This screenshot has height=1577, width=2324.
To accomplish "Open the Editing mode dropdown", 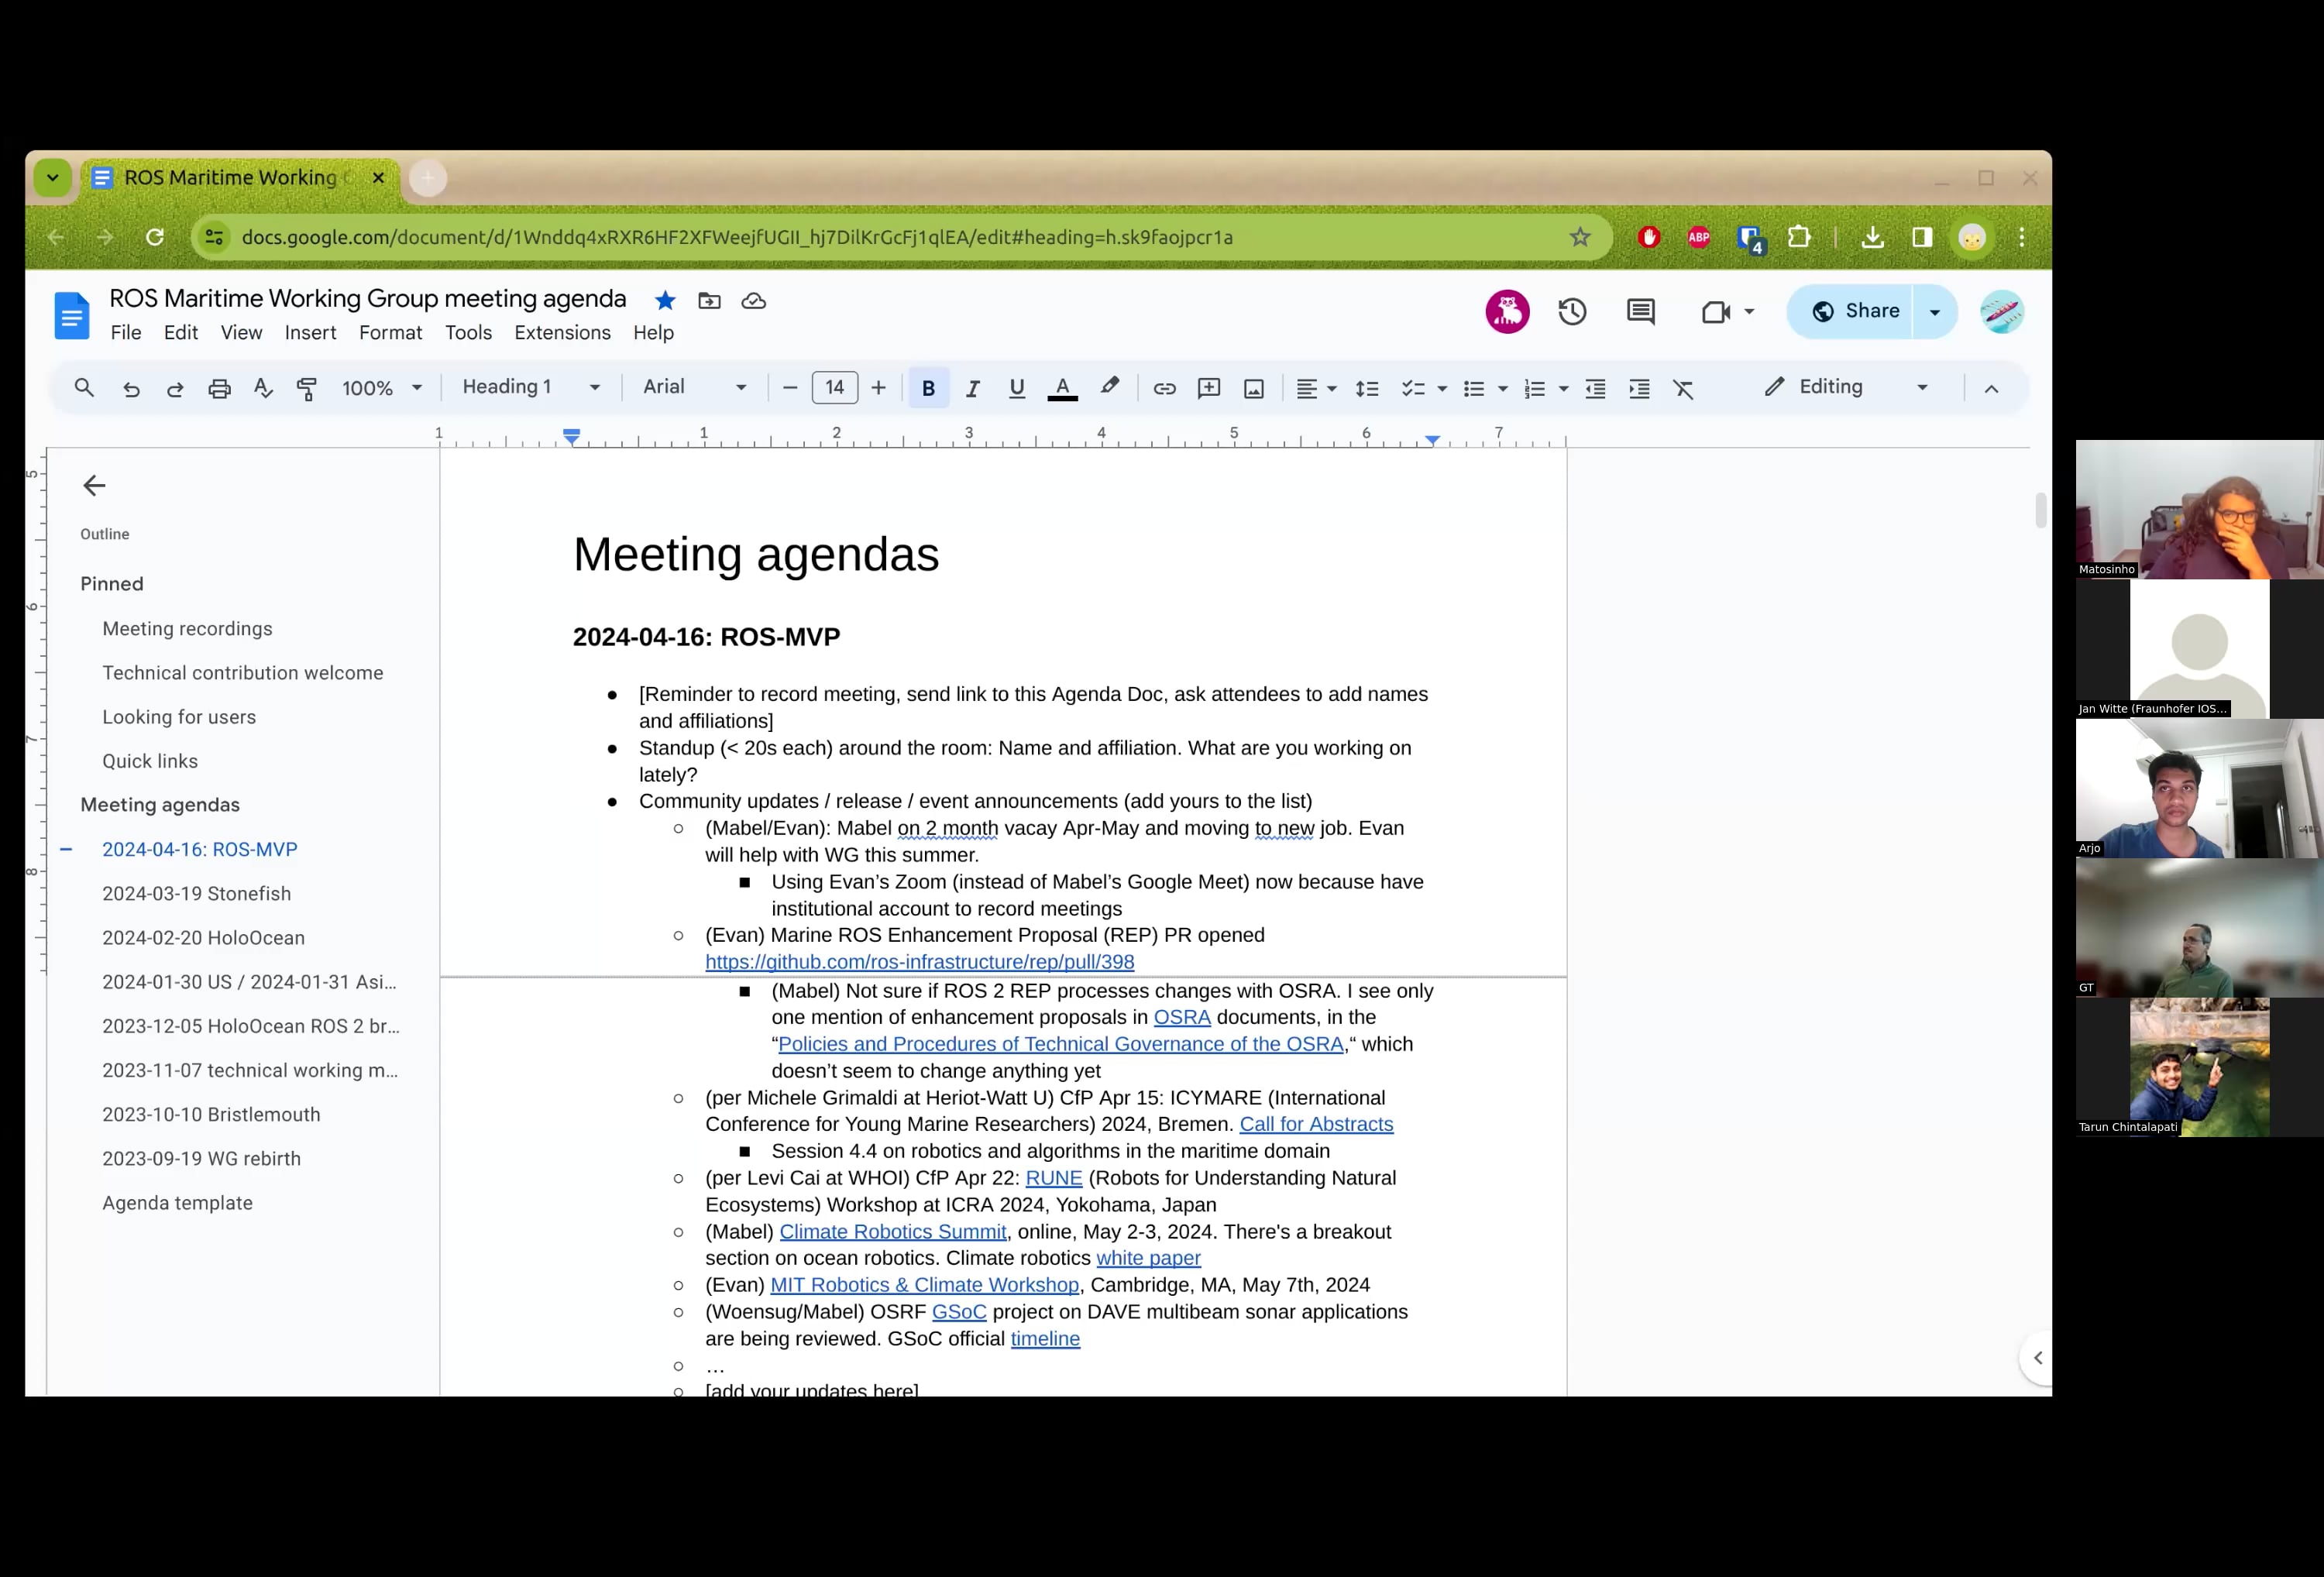I will coord(1847,387).
